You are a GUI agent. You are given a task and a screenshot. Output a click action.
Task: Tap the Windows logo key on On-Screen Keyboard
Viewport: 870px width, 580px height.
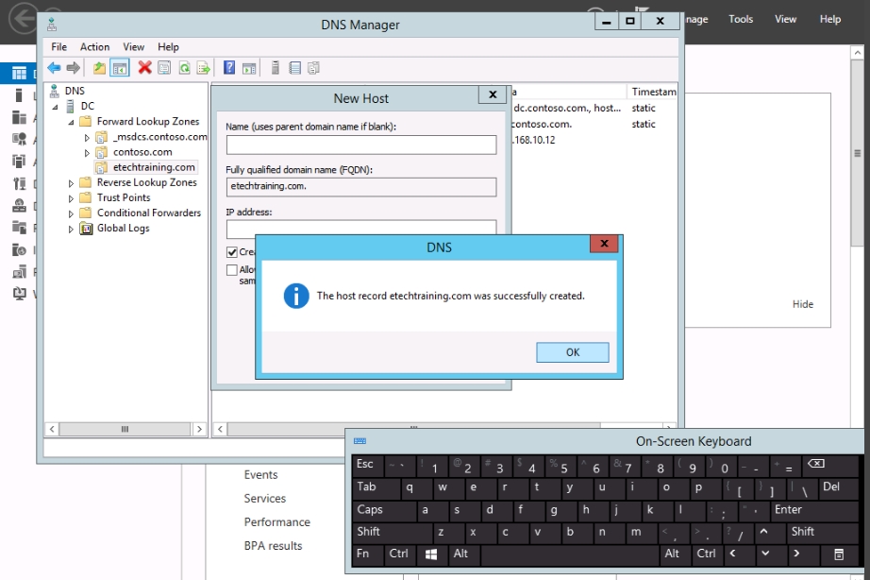point(431,554)
